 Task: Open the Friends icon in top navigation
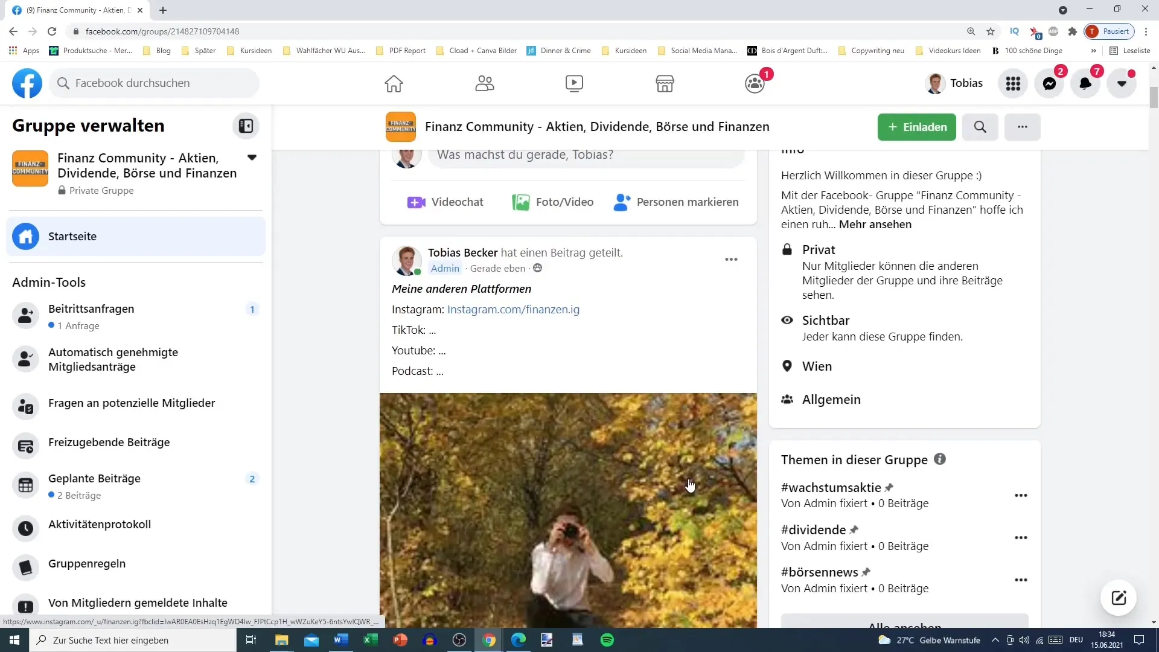tap(484, 83)
